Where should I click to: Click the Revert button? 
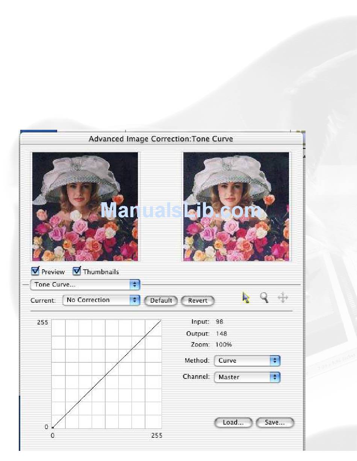tap(198, 300)
